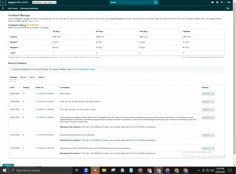
Task: Open the mail messages icon
Action: [x=212, y=2]
